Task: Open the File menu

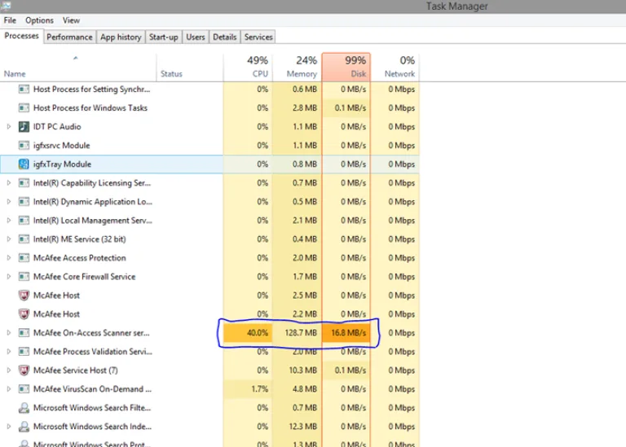Action: point(10,20)
